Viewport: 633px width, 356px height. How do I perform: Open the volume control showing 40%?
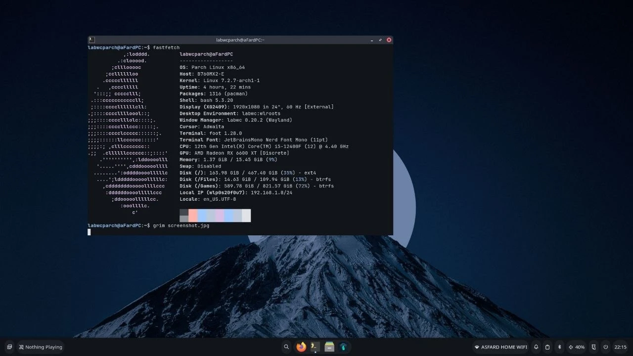(x=577, y=347)
